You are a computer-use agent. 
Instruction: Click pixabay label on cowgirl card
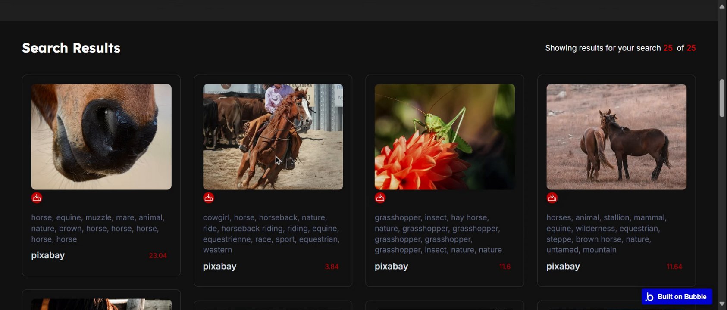[x=219, y=266]
